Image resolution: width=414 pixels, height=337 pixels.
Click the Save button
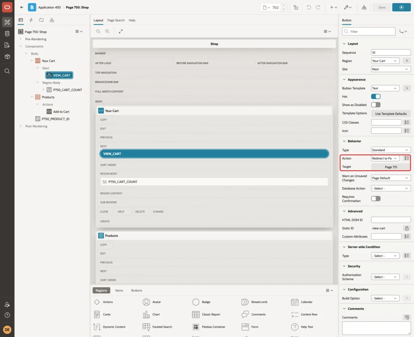pyautogui.click(x=382, y=7)
